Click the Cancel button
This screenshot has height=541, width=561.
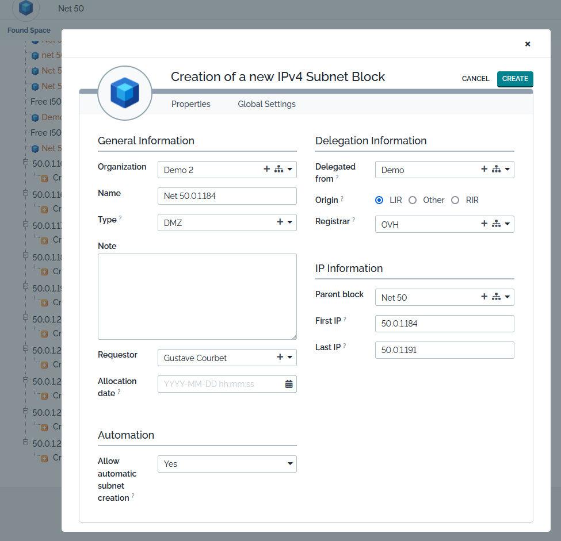click(x=475, y=79)
